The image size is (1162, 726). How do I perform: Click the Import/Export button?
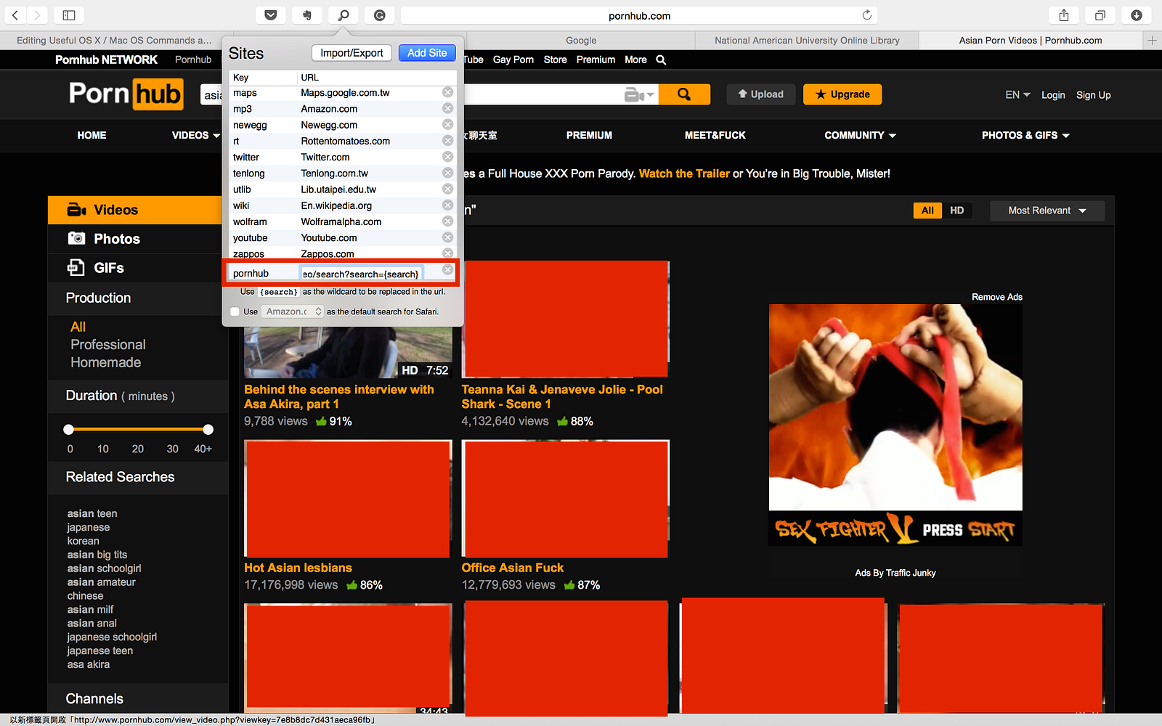pyautogui.click(x=352, y=53)
